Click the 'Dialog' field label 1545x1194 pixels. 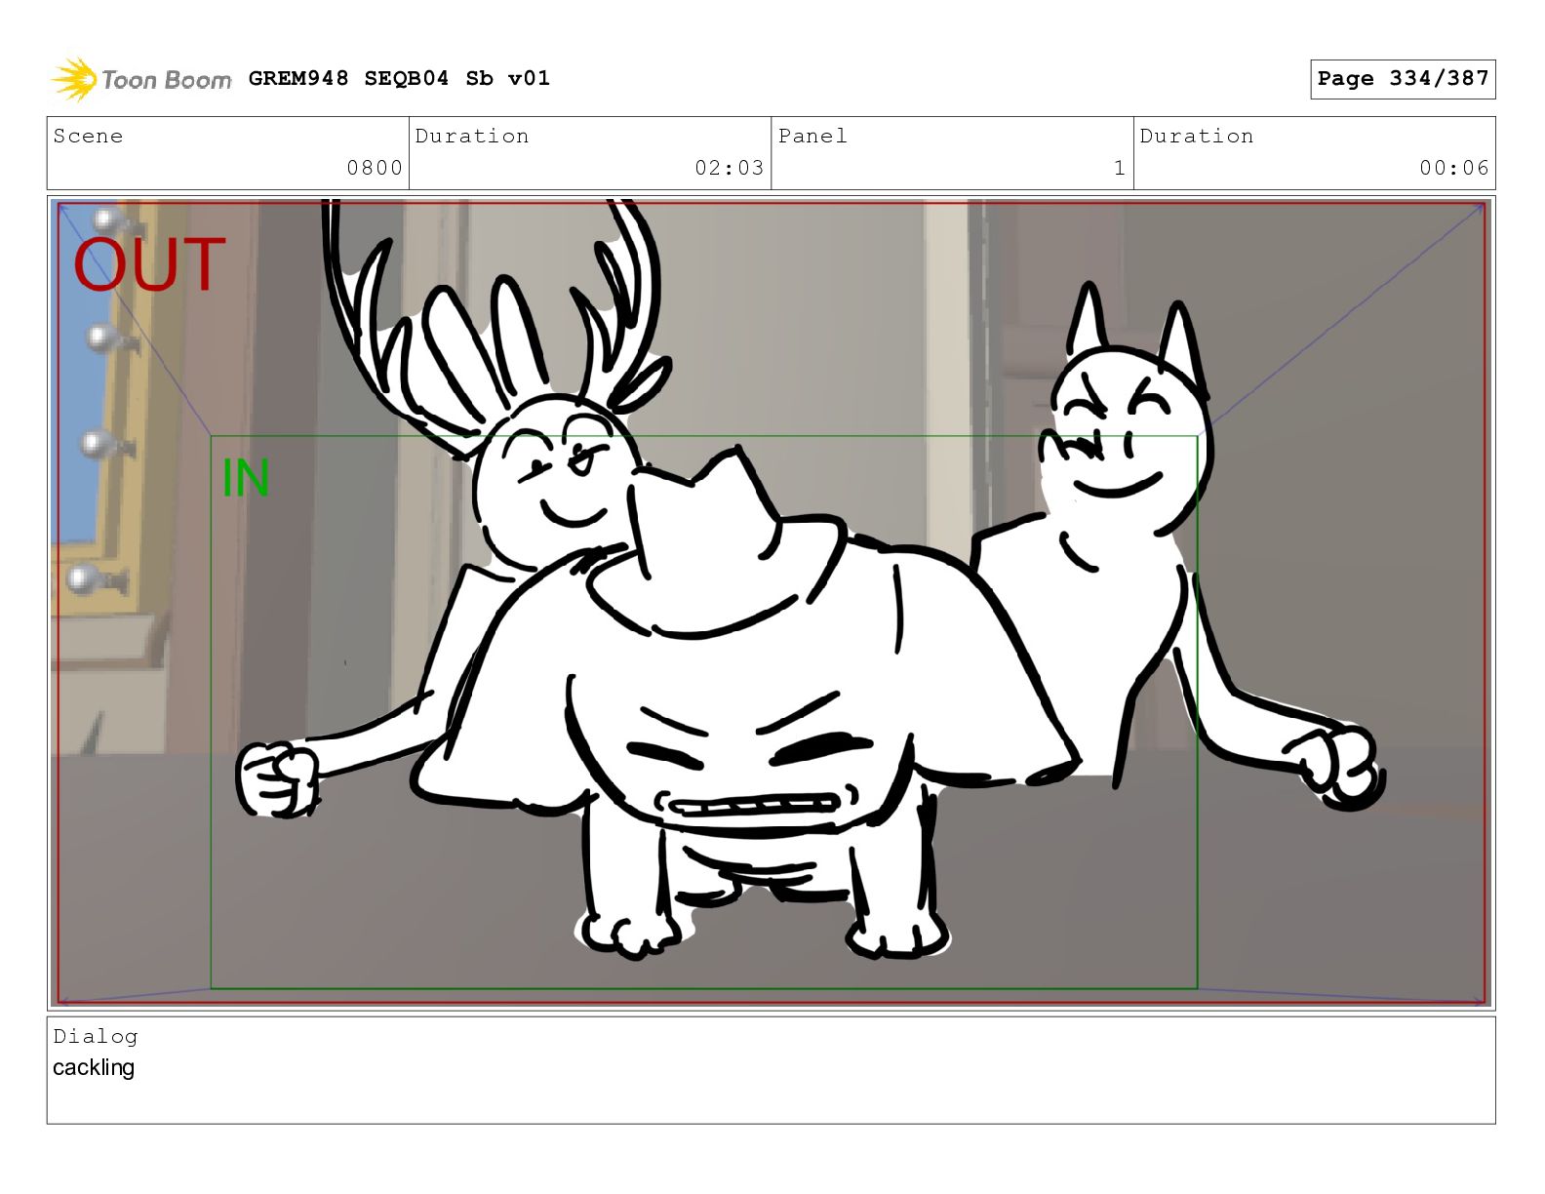(x=96, y=1036)
